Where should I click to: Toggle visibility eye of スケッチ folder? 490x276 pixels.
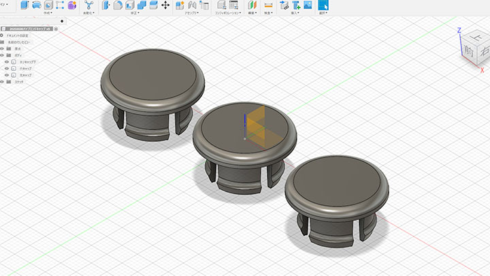click(2, 82)
